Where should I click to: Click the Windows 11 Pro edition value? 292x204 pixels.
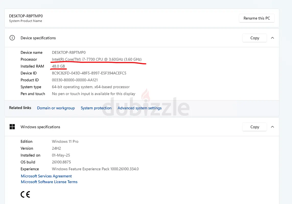(x=65, y=142)
